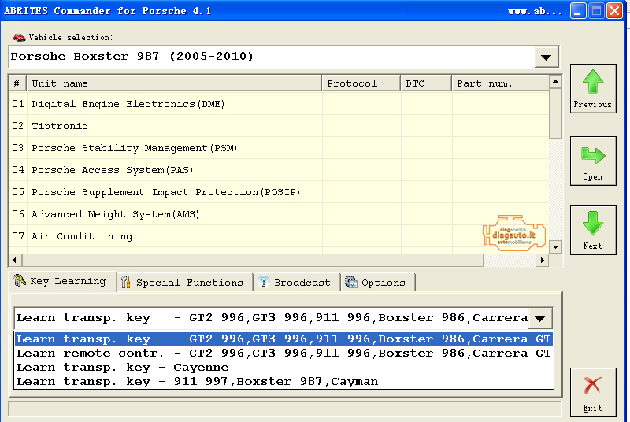Image resolution: width=630 pixels, height=422 pixels.
Task: Click the Unit name column header
Action: tap(173, 83)
